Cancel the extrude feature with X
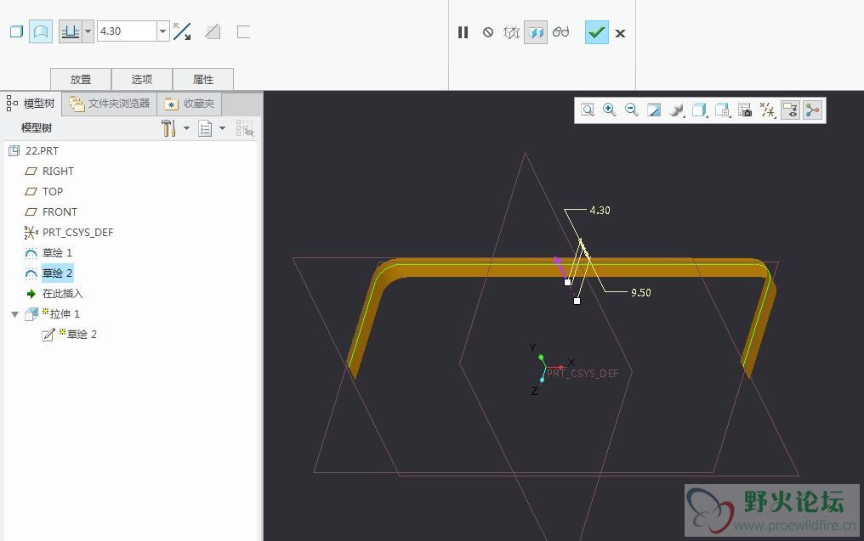 coord(621,34)
